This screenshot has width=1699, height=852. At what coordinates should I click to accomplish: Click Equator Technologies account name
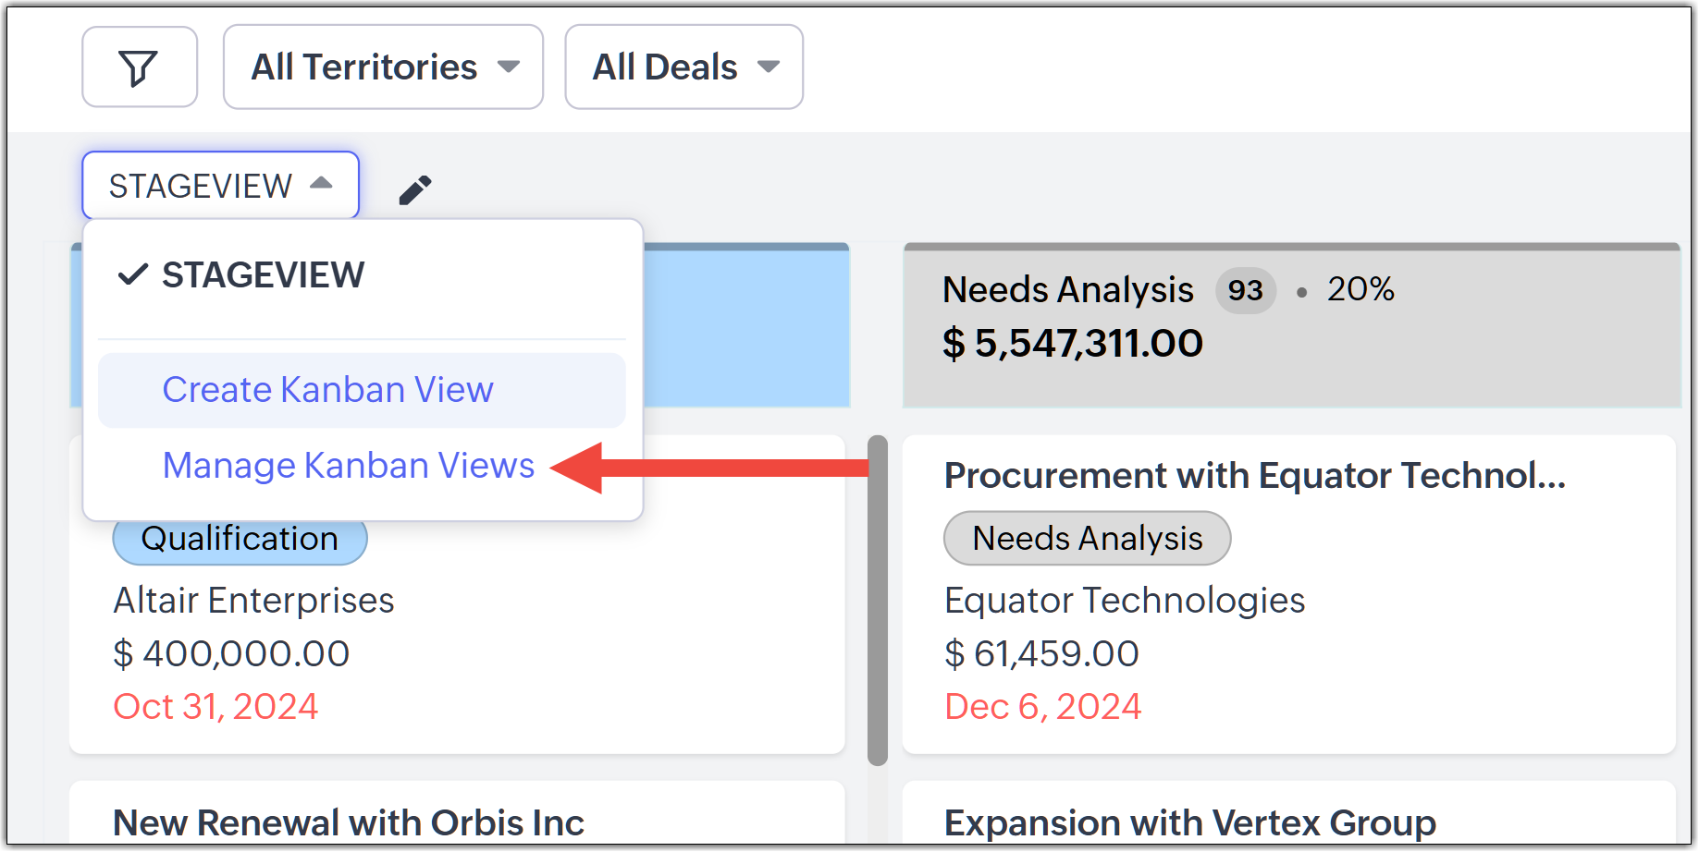tap(1124, 601)
